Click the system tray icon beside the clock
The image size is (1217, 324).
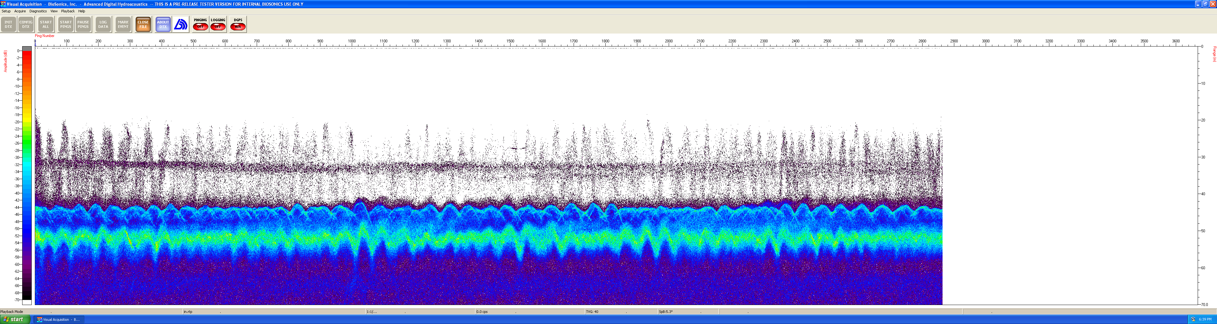point(1193,319)
